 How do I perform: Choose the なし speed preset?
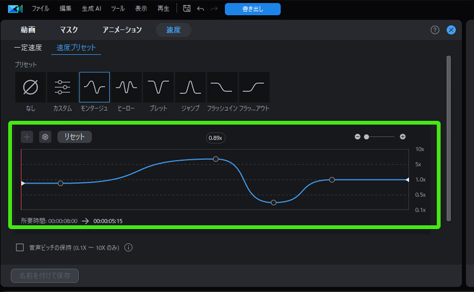pyautogui.click(x=30, y=87)
